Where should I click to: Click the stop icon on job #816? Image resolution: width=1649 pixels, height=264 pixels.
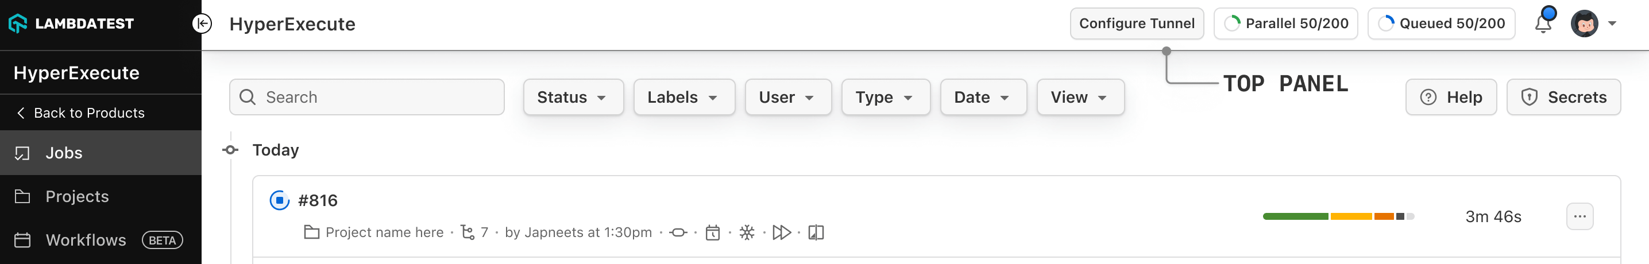point(279,200)
